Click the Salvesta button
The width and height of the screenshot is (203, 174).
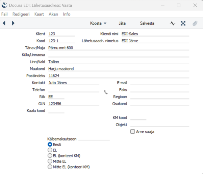(147, 23)
